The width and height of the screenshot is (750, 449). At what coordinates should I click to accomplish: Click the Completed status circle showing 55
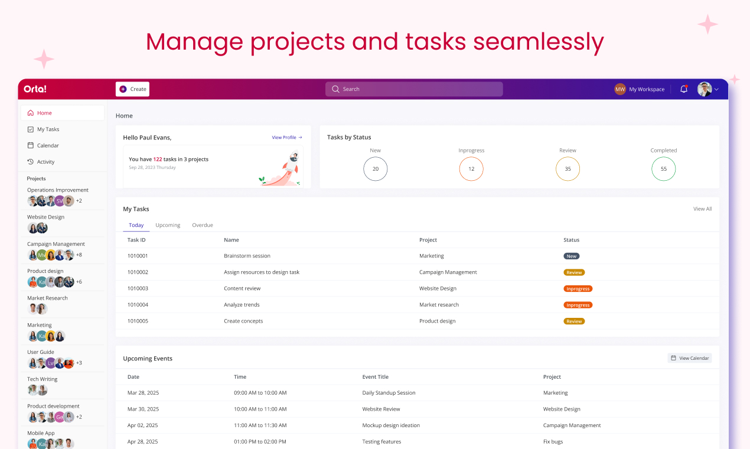664,169
